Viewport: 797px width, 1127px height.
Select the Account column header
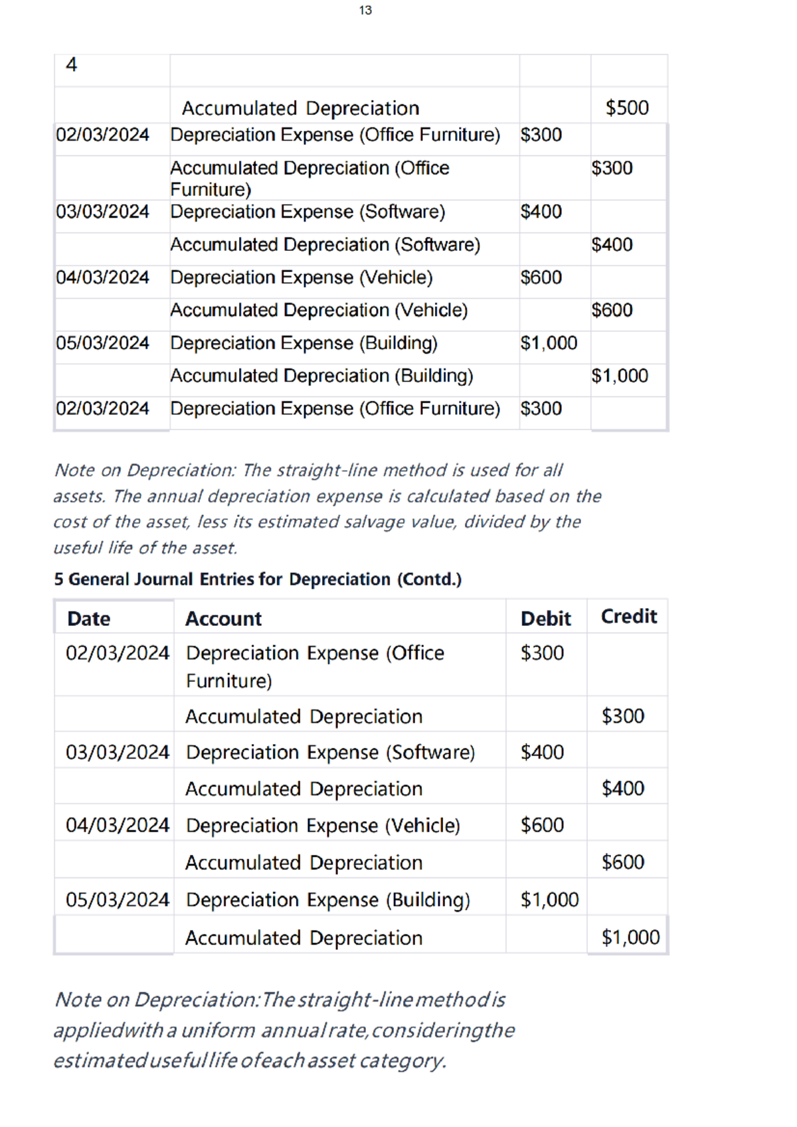223,619
